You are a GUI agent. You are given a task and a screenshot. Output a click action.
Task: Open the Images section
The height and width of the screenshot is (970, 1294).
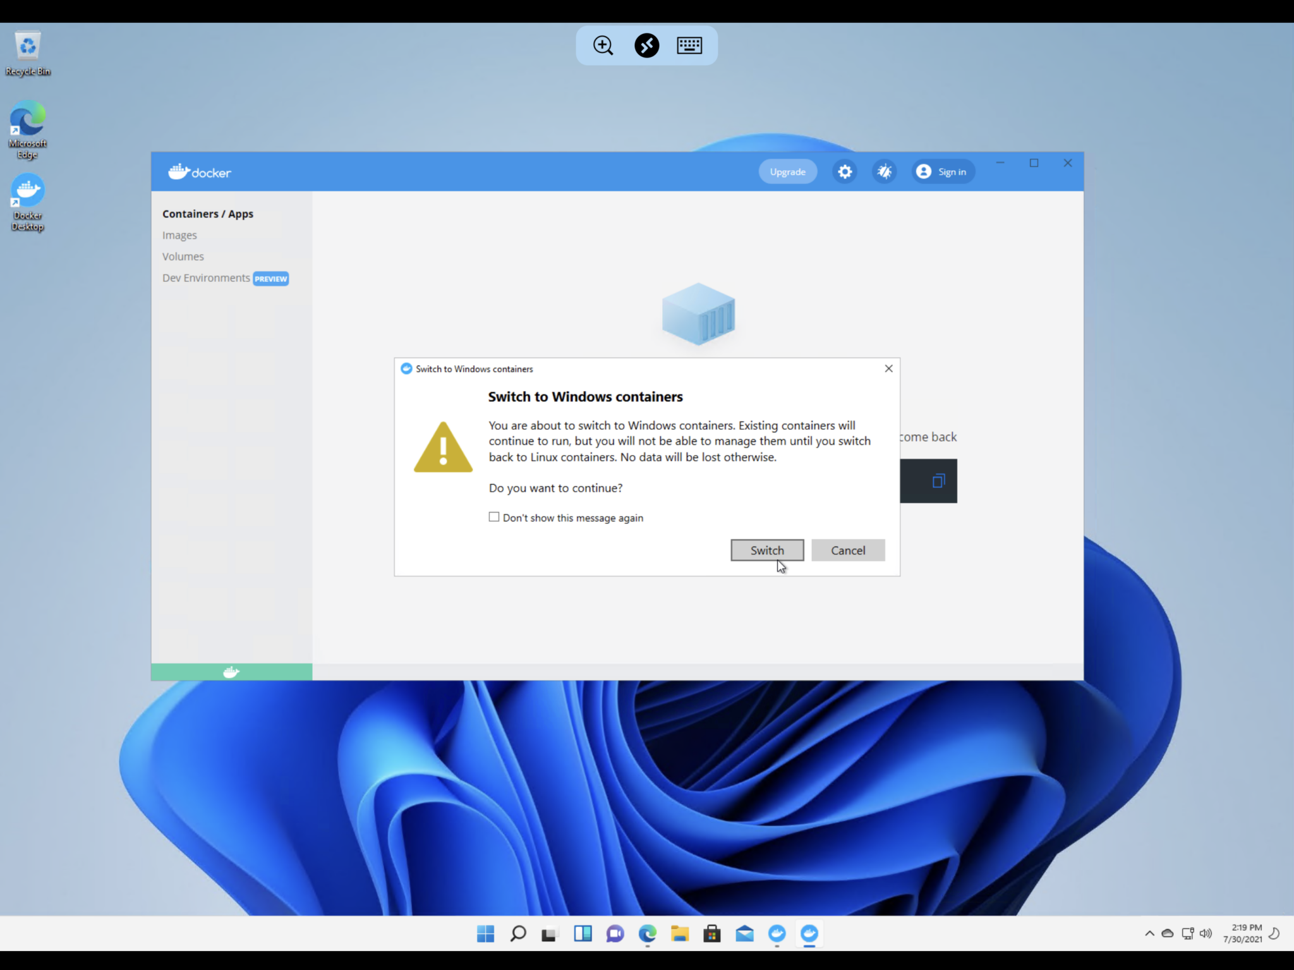[179, 235]
